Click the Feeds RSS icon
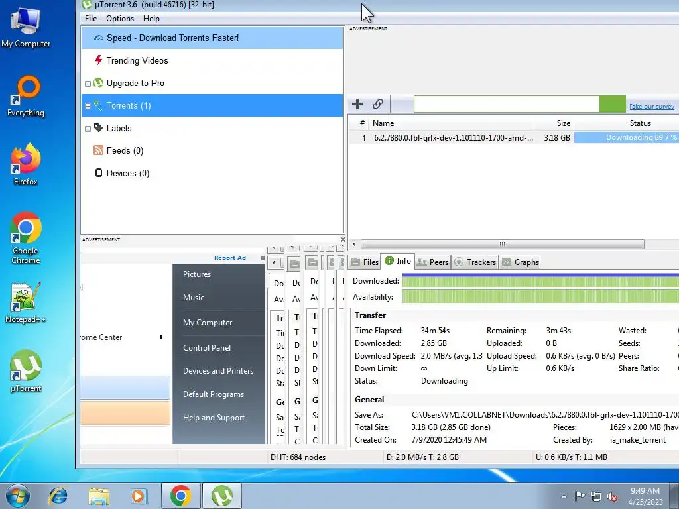The height and width of the screenshot is (509, 679). pyautogui.click(x=98, y=150)
